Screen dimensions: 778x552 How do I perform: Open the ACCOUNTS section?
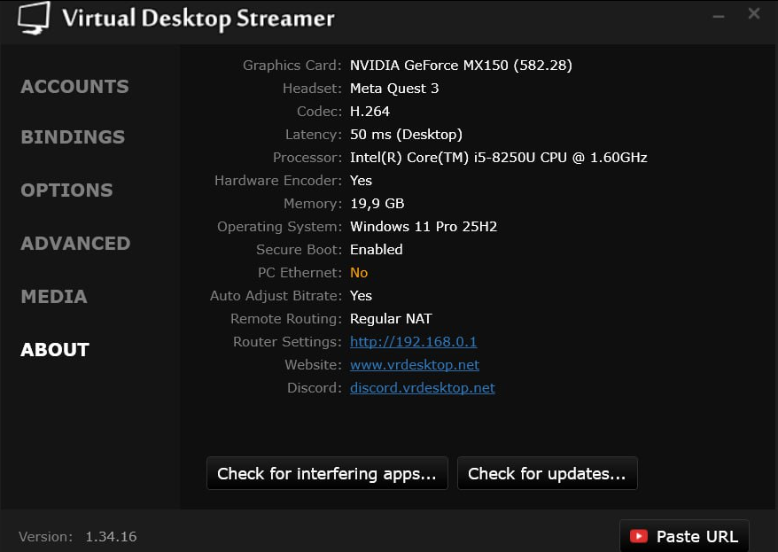[75, 86]
